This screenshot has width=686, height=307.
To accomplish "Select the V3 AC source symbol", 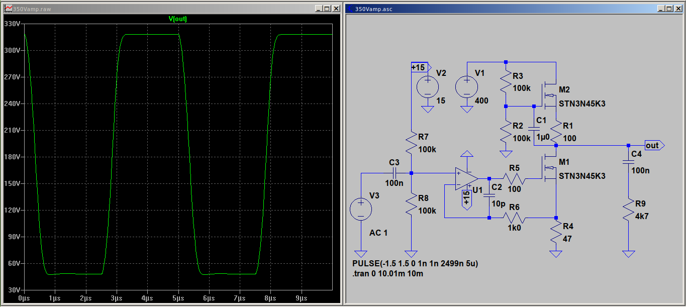I will point(361,209).
